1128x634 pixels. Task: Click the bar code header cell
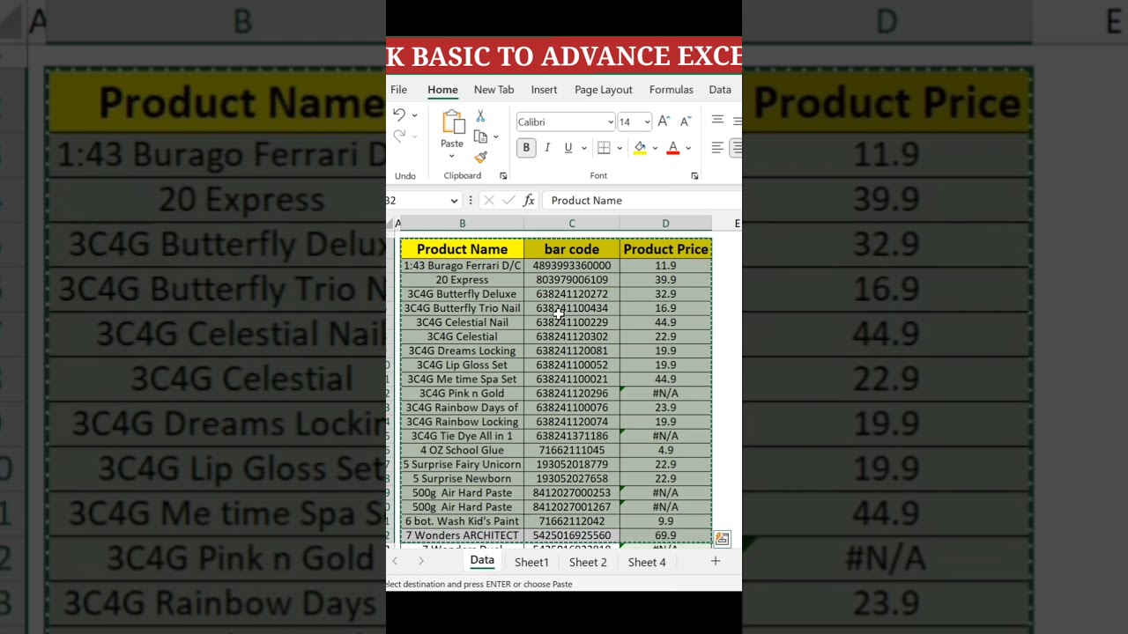572,249
